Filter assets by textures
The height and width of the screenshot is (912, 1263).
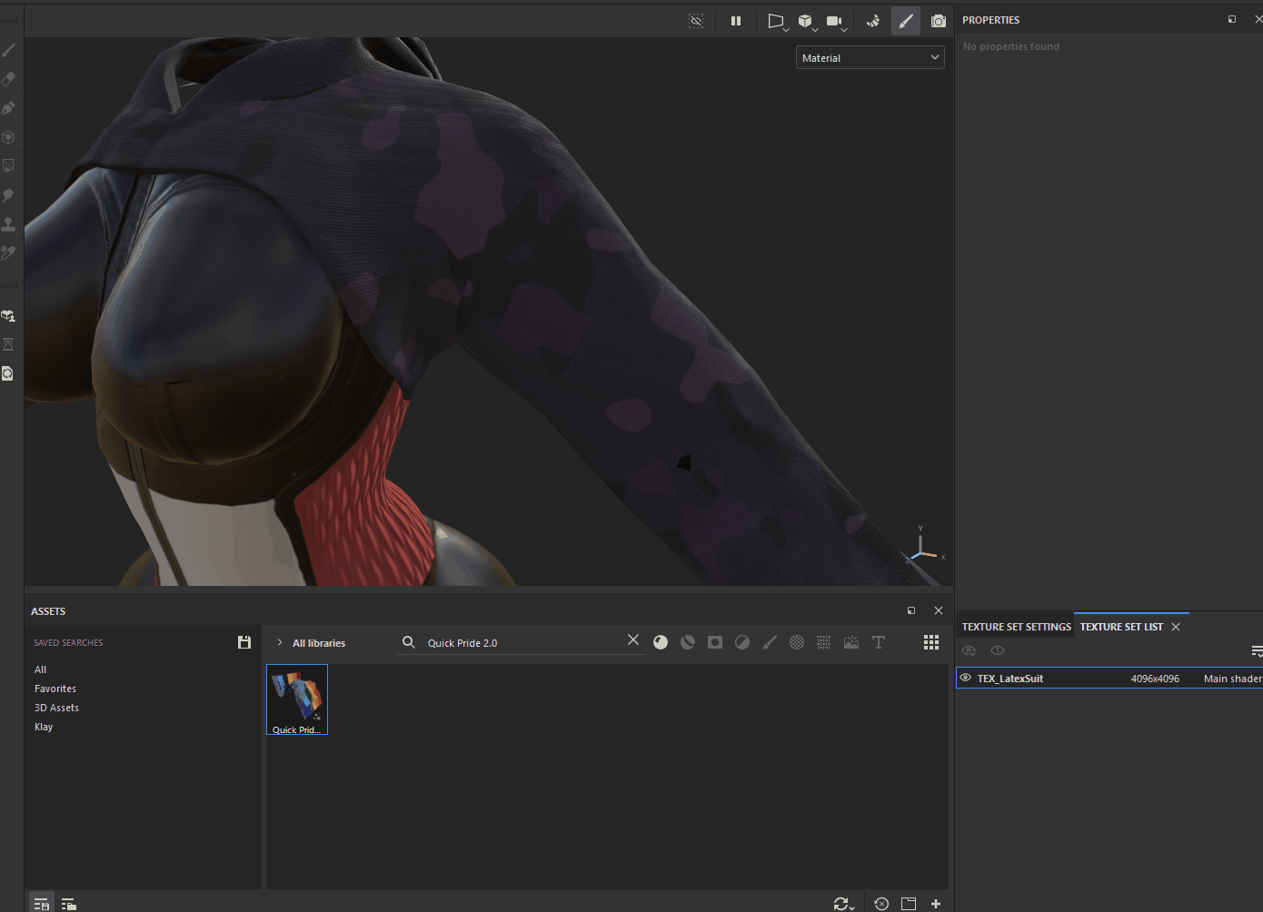click(x=824, y=642)
